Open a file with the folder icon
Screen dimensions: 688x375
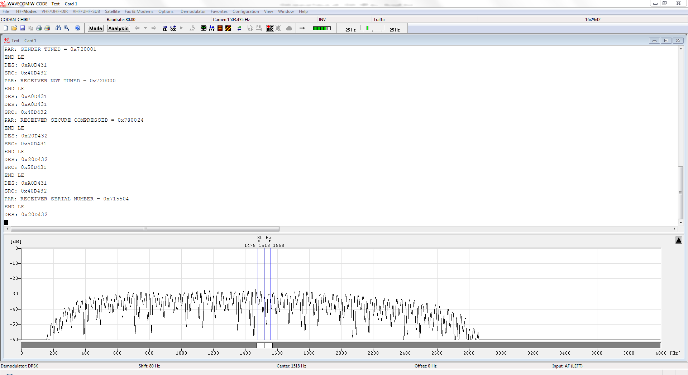pyautogui.click(x=14, y=28)
